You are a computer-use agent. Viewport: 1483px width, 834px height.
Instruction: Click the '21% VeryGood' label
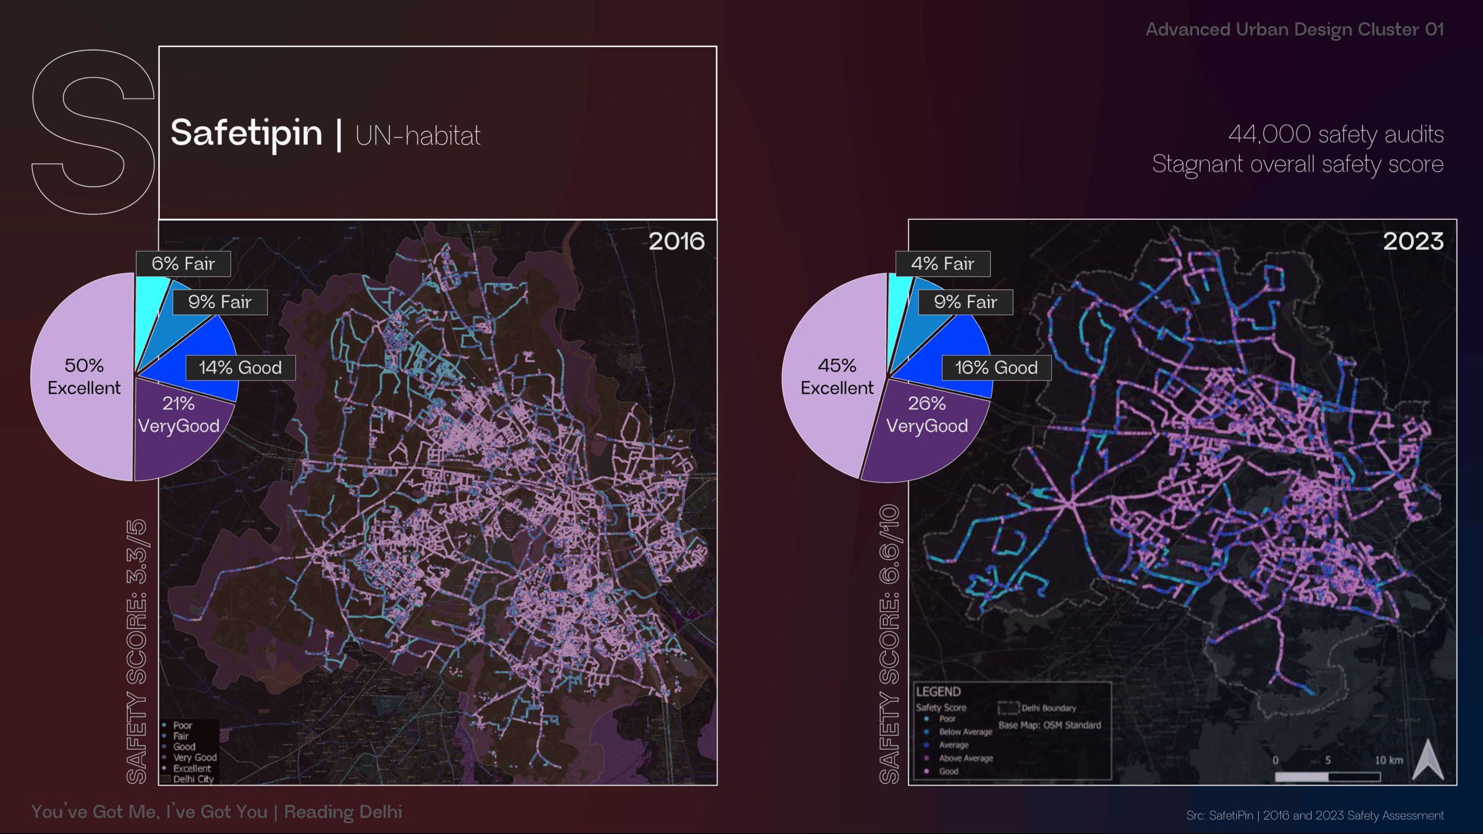[x=178, y=415]
